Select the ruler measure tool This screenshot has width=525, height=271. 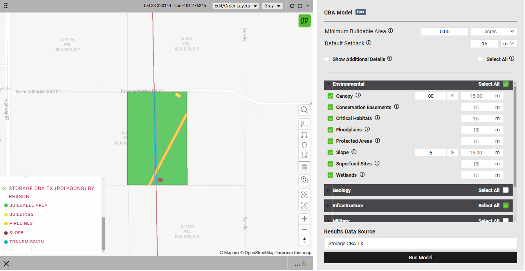(x=304, y=124)
